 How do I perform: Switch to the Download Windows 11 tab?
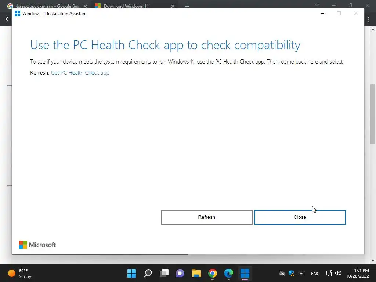pyautogui.click(x=126, y=6)
